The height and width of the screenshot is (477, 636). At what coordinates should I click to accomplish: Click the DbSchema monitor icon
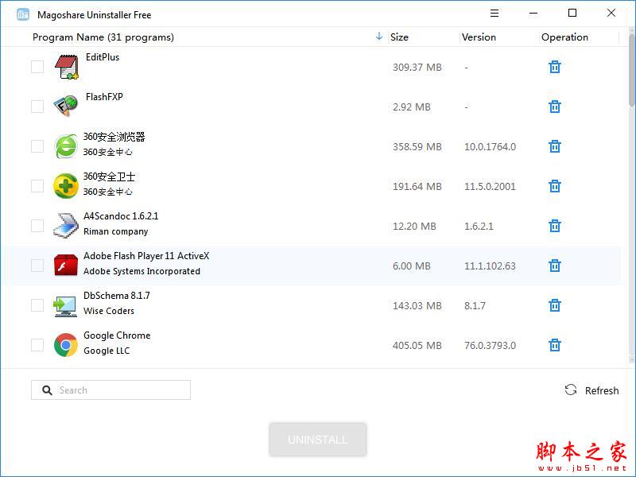[x=65, y=306]
